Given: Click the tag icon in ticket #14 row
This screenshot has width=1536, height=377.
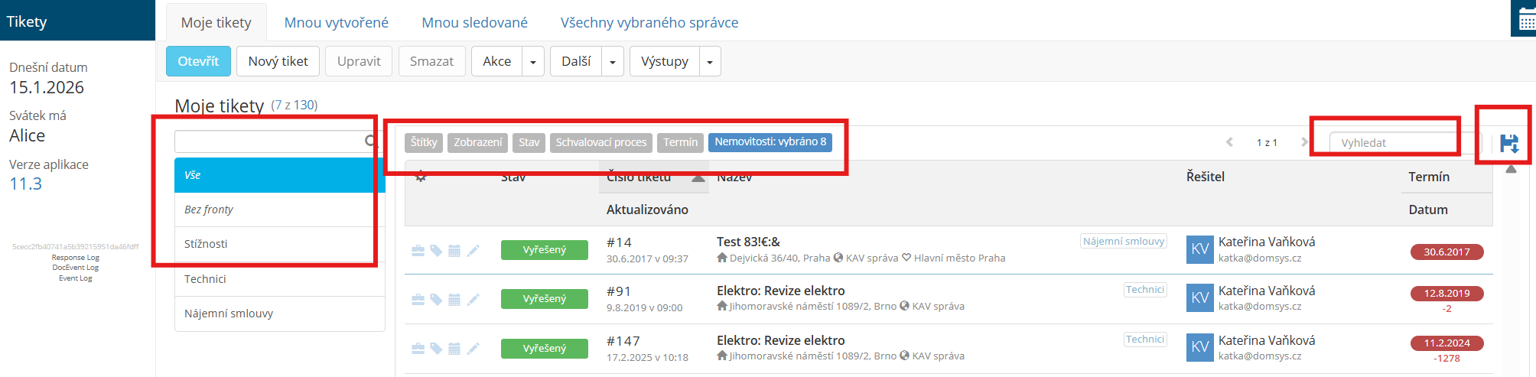Looking at the screenshot, I should point(436,250).
